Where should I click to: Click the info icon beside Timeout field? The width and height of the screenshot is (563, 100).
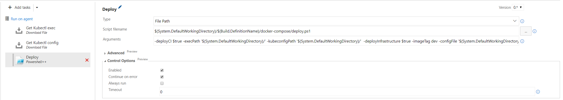(538, 92)
